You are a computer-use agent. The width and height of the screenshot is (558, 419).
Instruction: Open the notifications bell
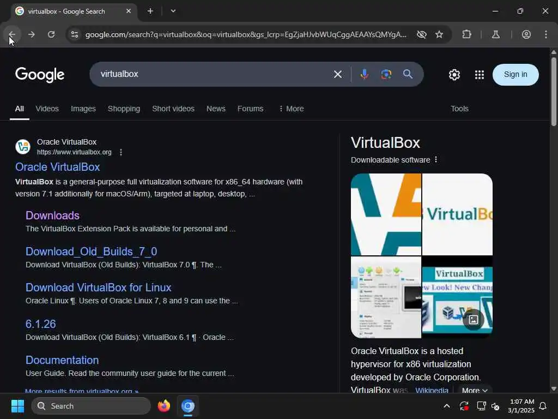tap(543, 406)
